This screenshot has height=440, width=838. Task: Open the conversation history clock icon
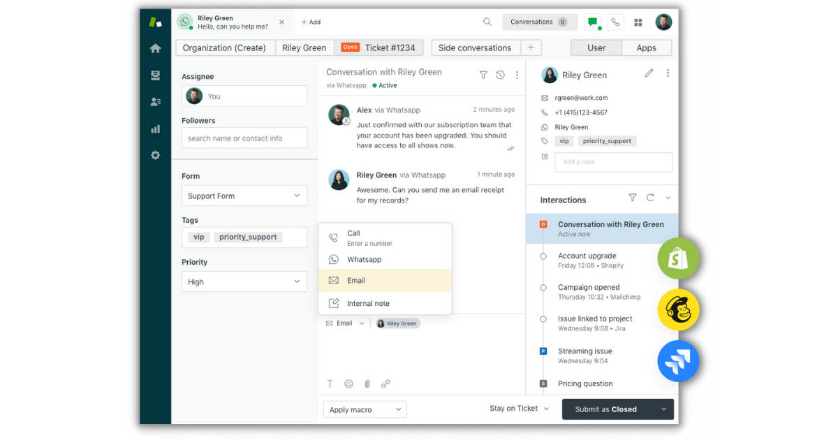[x=500, y=75]
